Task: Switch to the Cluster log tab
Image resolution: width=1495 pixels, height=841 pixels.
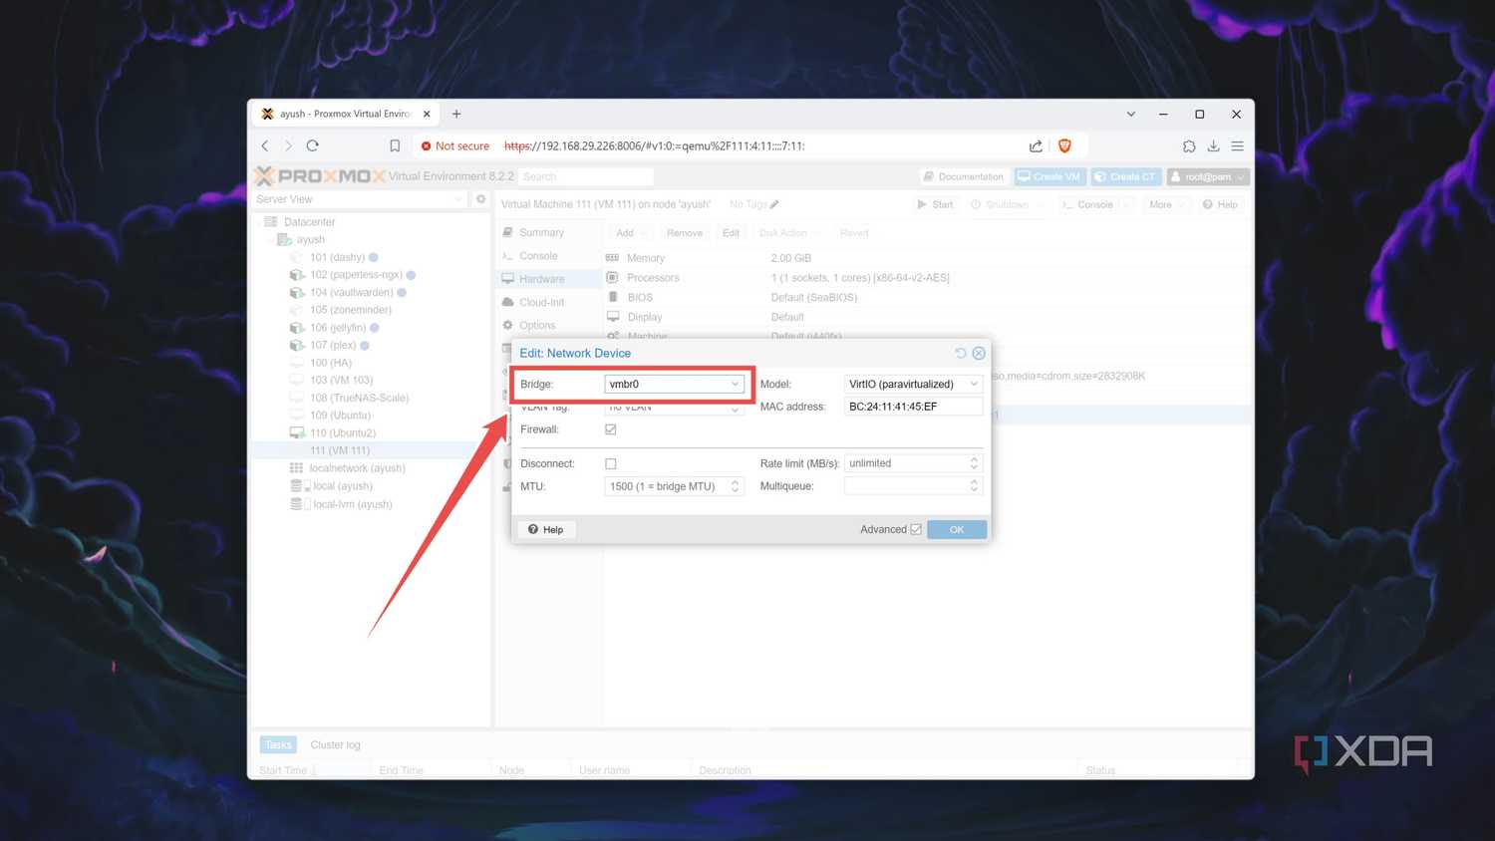Action: pos(335,744)
